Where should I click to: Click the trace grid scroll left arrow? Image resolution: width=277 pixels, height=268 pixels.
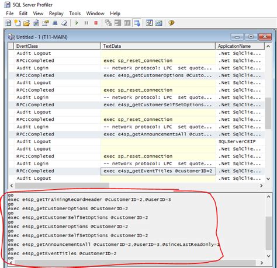[x=12, y=186]
